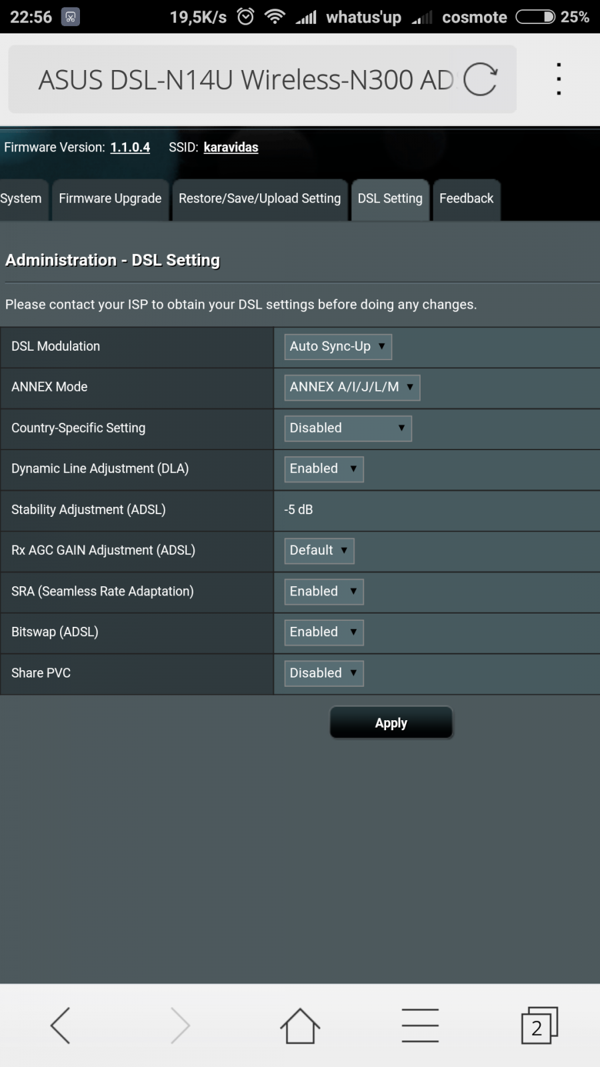Open the DSL Modulation dropdown
Image resolution: width=600 pixels, height=1067 pixels.
[x=338, y=347]
